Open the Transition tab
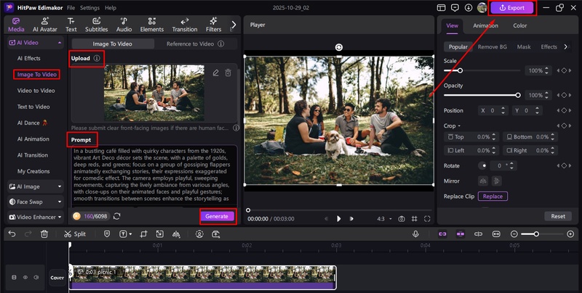 185,25
